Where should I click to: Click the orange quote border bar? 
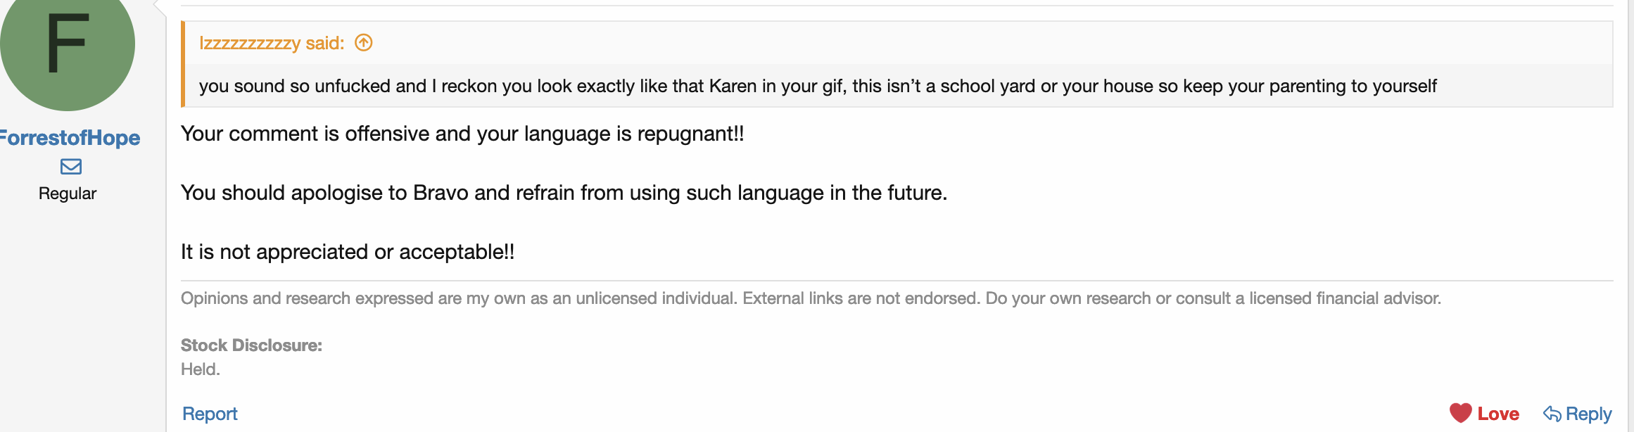pos(183,64)
